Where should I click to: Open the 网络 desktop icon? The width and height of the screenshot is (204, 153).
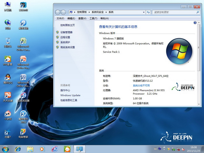coord(8,25)
